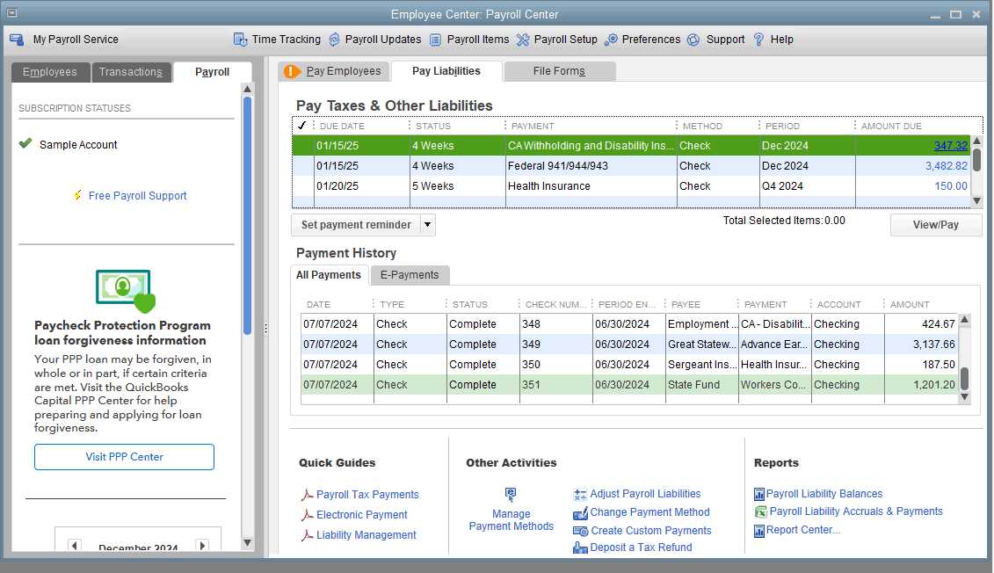Click the left panel scroll down arrow
Screen dimensions: 994x573
click(248, 543)
